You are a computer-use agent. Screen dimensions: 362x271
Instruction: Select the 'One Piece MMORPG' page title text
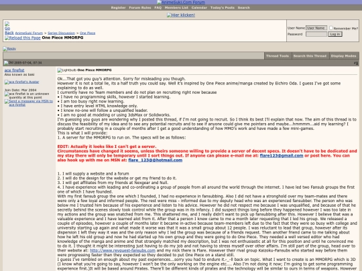[x=62, y=37]
